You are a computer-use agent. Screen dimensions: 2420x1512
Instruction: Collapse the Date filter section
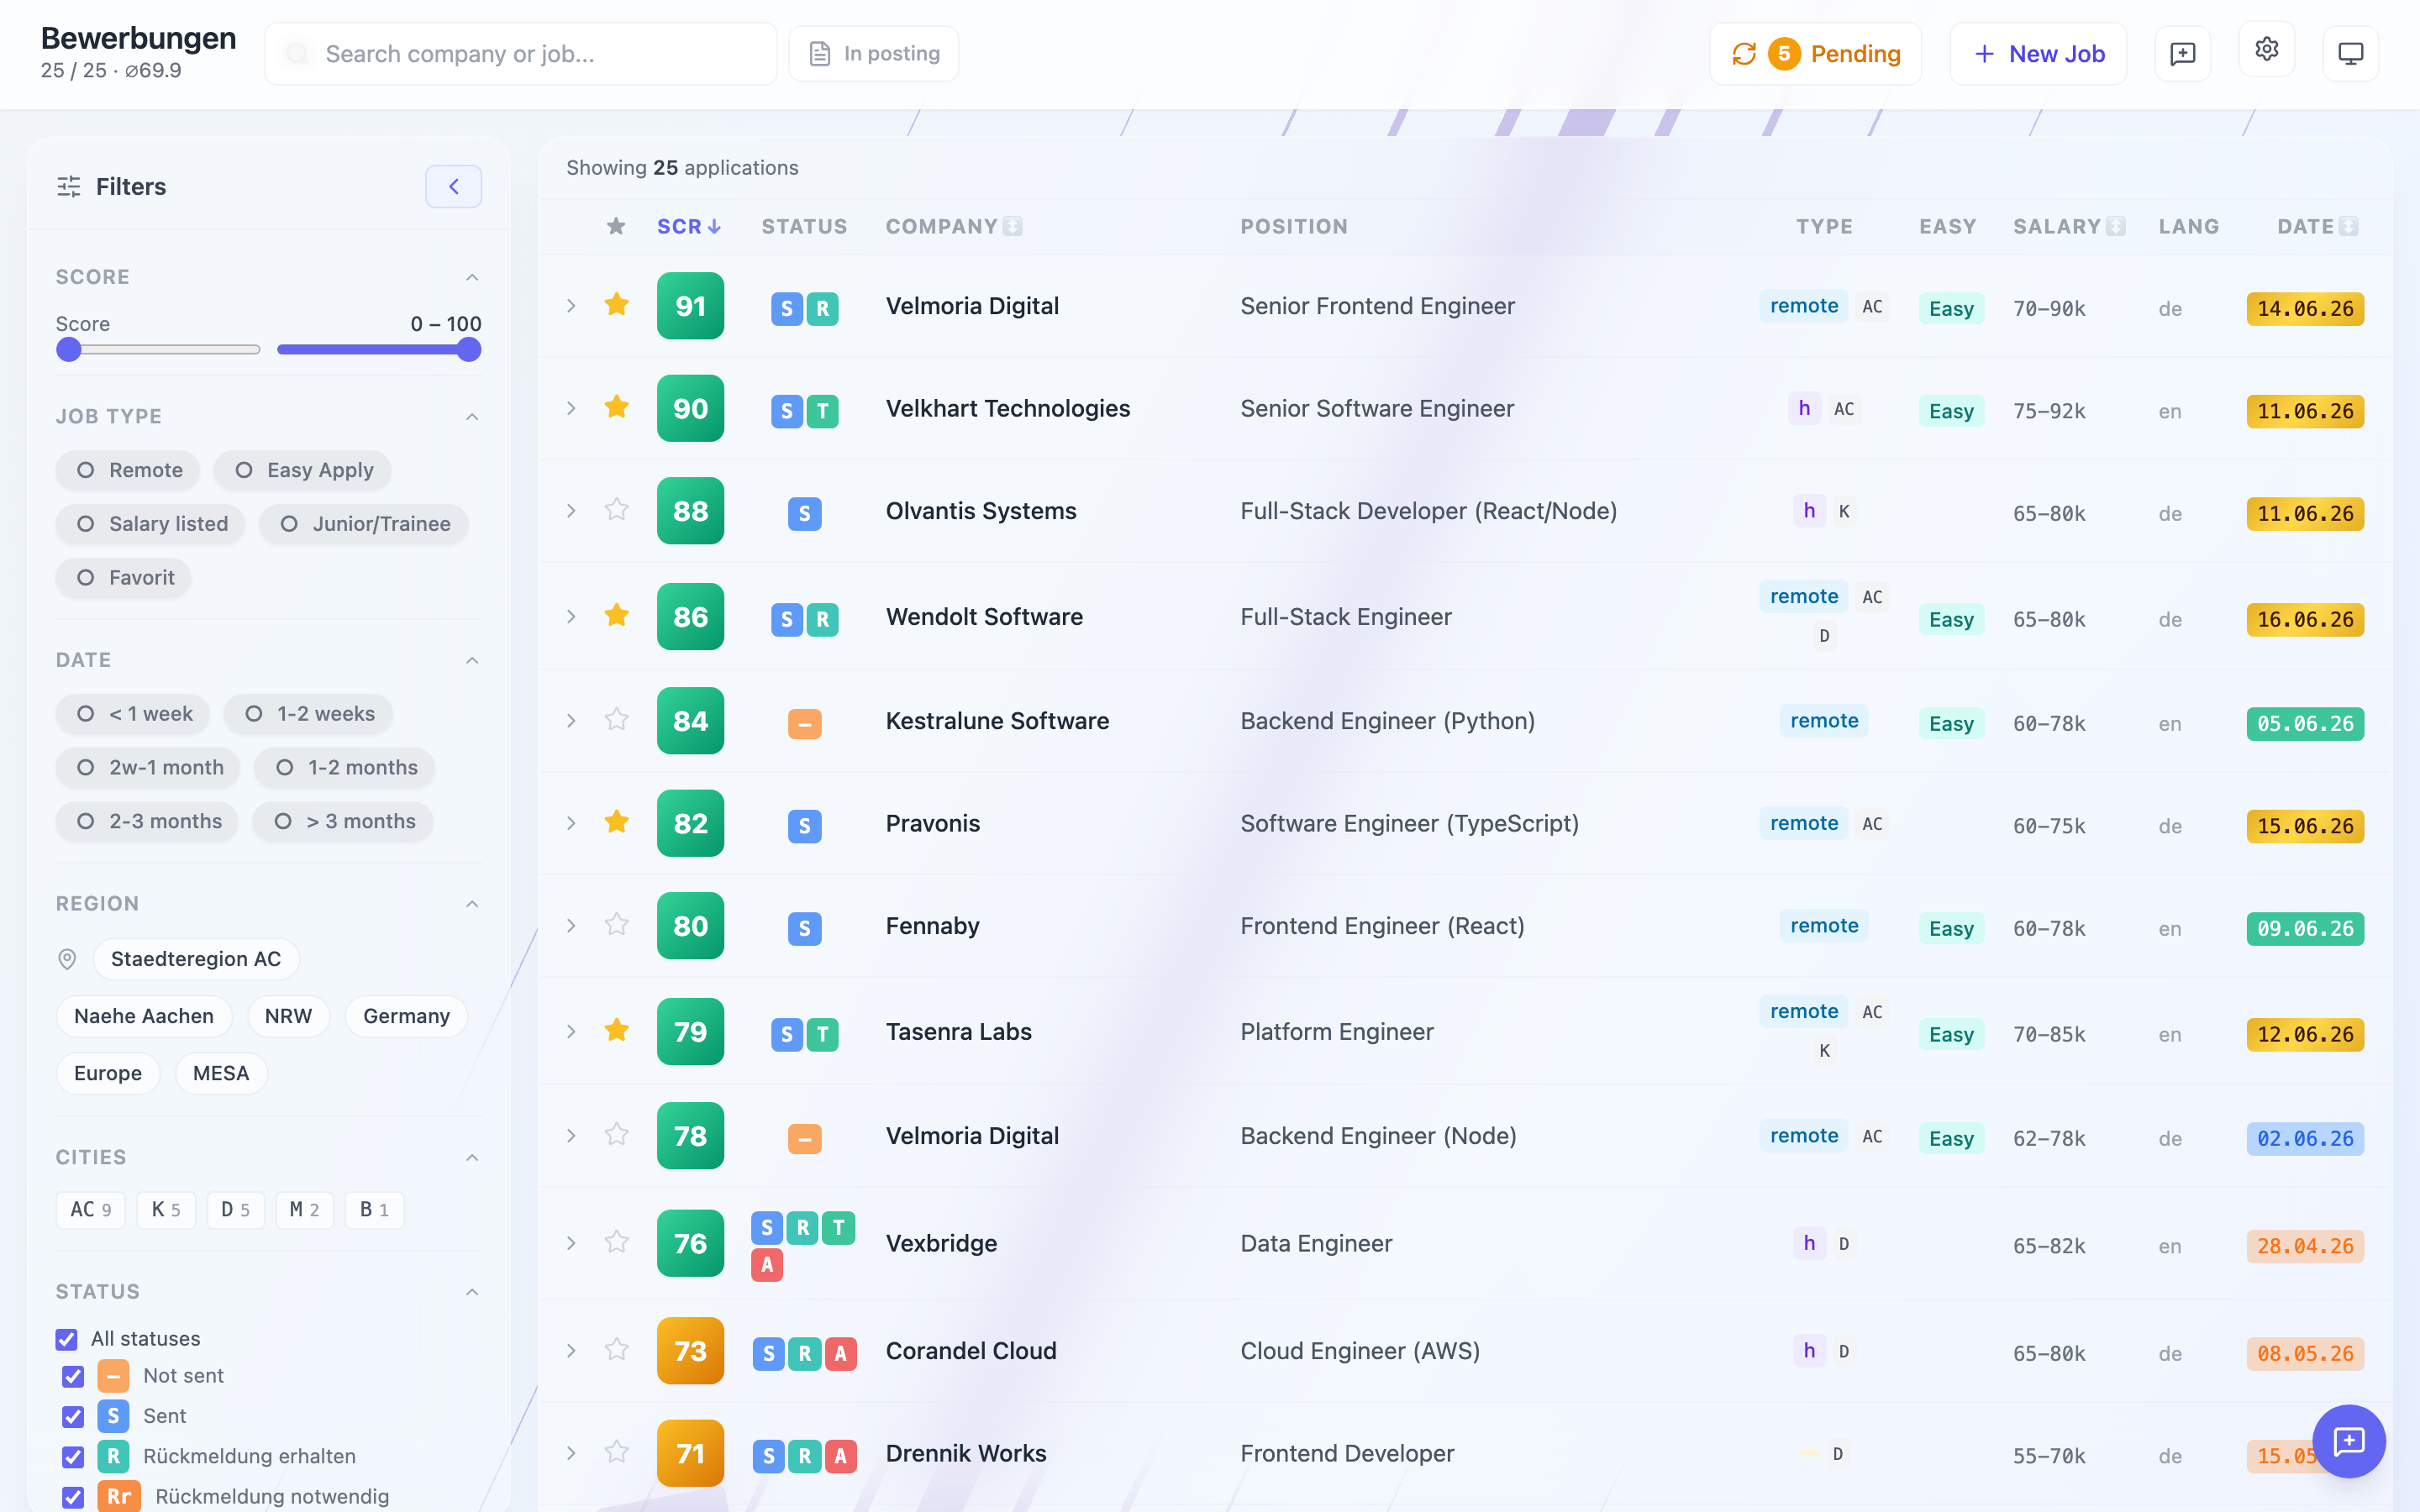[472, 660]
